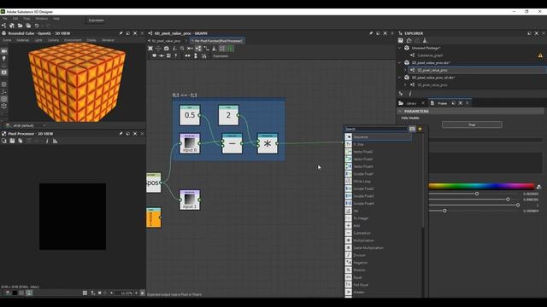Select the multiplication node in graph
The image size is (547, 307).
click(x=268, y=143)
